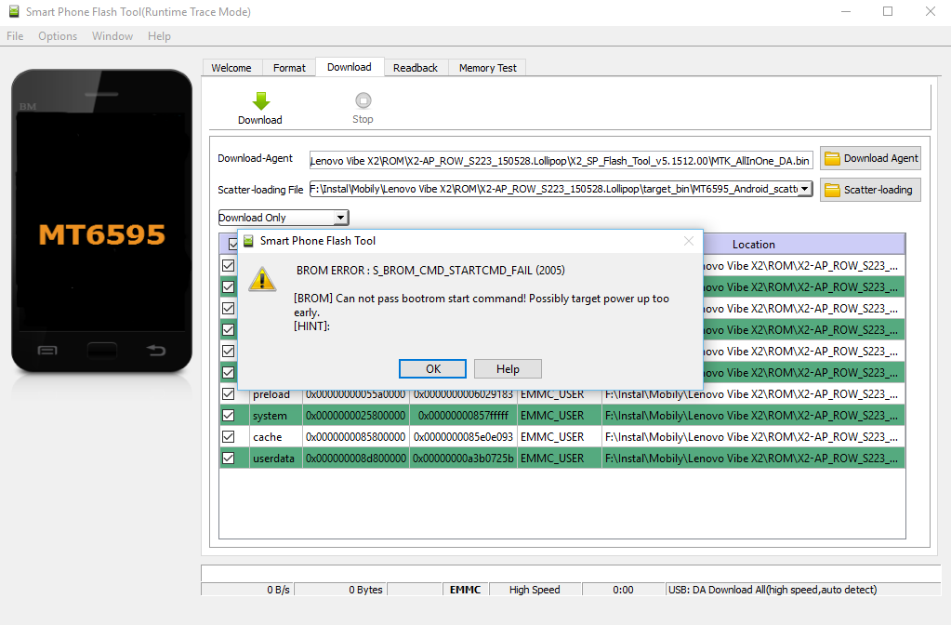
Task: Click the error dialog title icon
Action: (x=248, y=241)
